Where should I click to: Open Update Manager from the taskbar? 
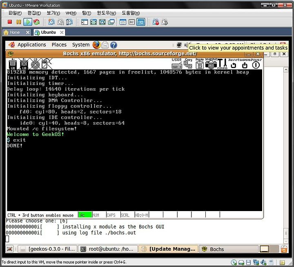(168, 249)
